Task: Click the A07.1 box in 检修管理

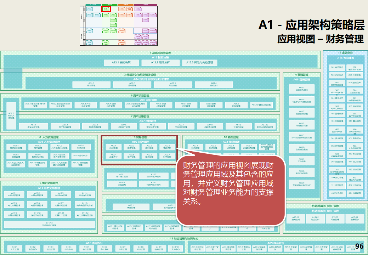Action: [34, 126]
